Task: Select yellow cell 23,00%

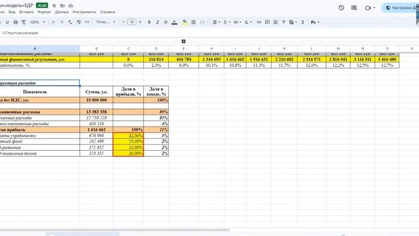Action: point(128,147)
